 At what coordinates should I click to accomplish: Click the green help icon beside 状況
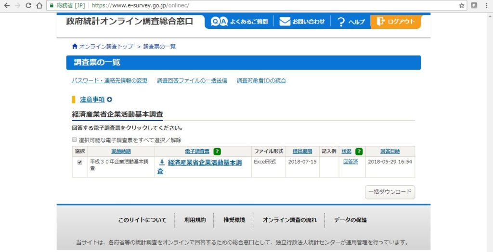(x=359, y=151)
